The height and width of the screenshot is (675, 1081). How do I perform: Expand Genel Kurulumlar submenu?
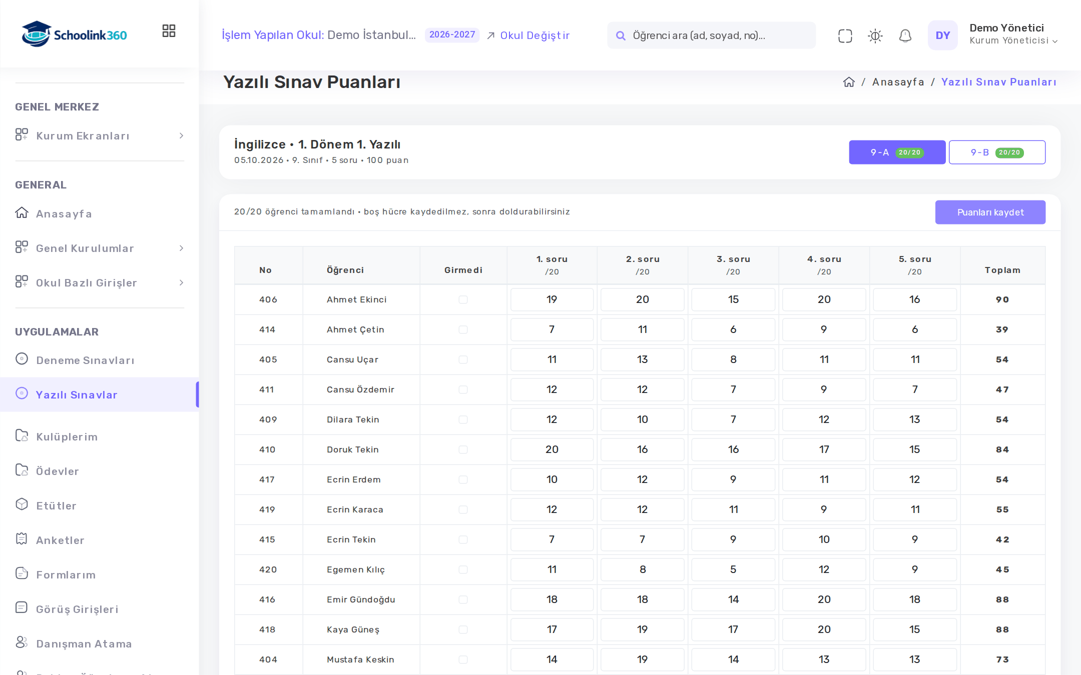coord(100,248)
